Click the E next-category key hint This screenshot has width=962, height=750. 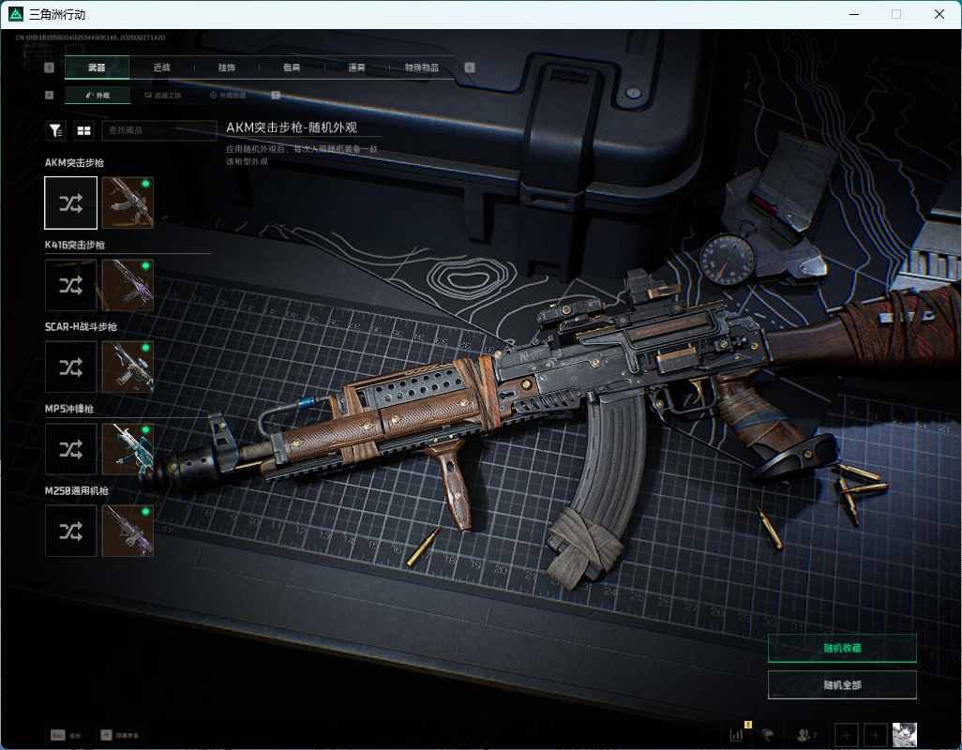pyautogui.click(x=470, y=67)
